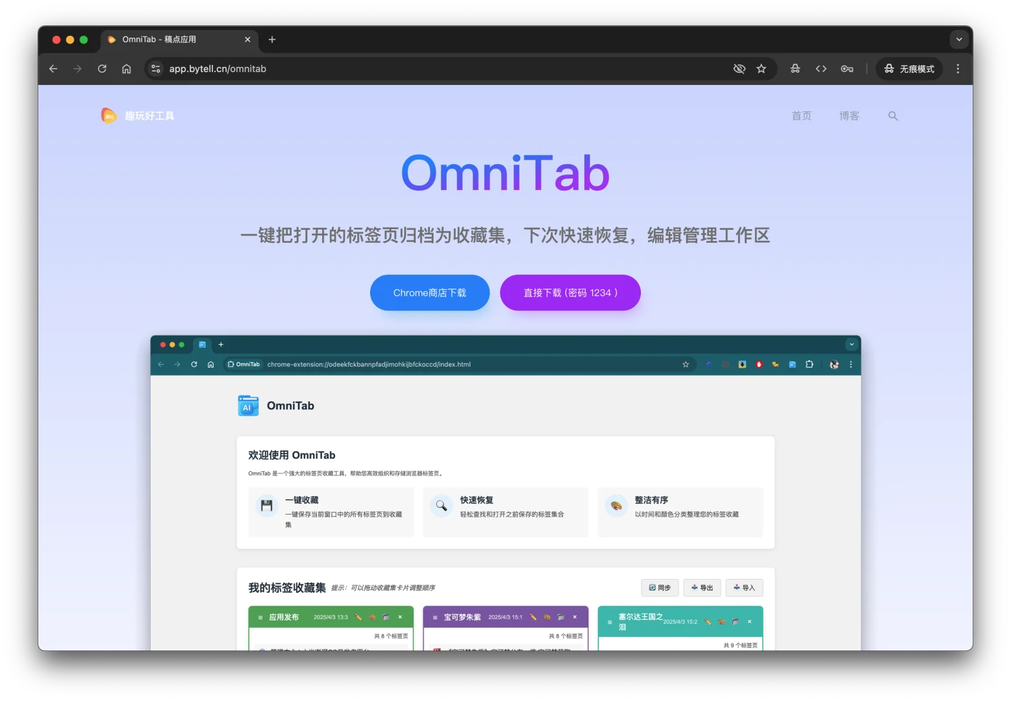
Task: Open the browser profile menu caret at top right
Action: coord(959,40)
